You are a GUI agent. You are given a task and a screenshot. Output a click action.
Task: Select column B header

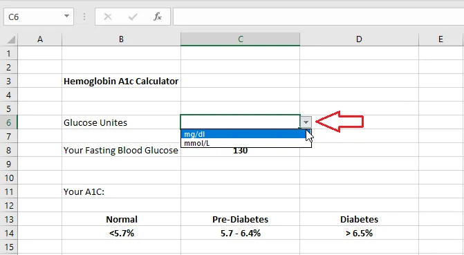point(121,39)
